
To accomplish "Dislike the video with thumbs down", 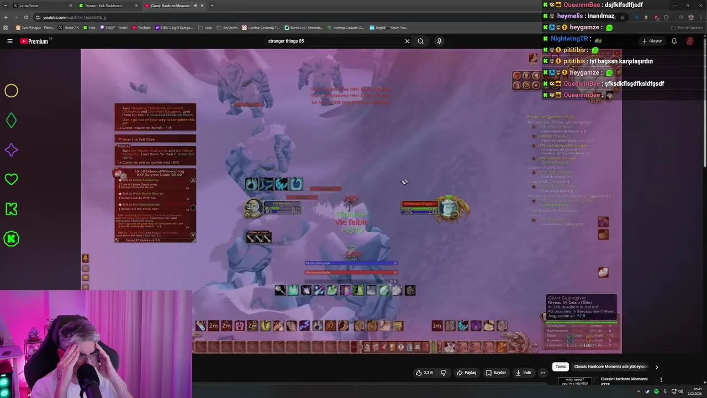I will [x=444, y=373].
